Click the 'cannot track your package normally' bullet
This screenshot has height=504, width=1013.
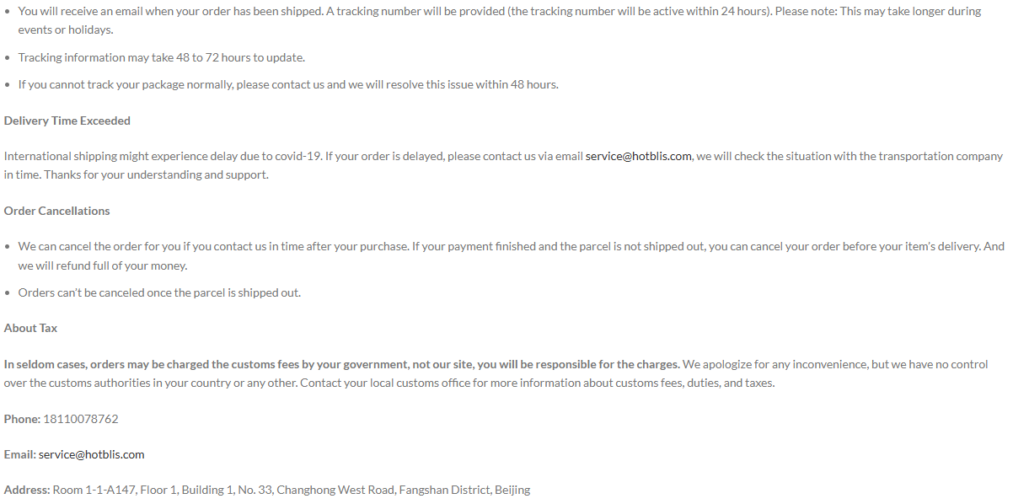[x=288, y=84]
